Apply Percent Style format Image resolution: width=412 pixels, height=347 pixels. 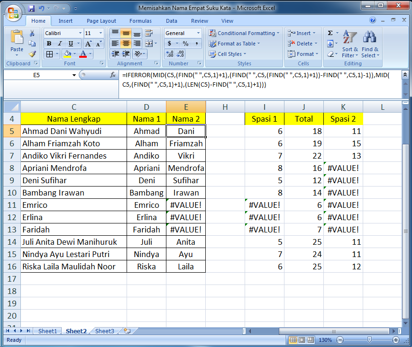coord(185,44)
